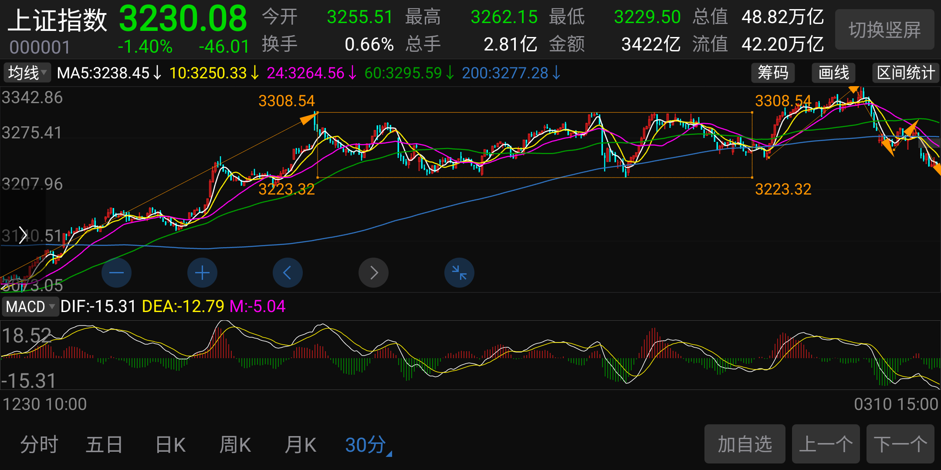Screen dimensions: 941x470
Task: Collapse the chart controls via shrink icon
Action: (459, 272)
